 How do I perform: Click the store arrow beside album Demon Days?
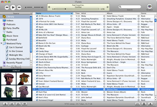139,89
